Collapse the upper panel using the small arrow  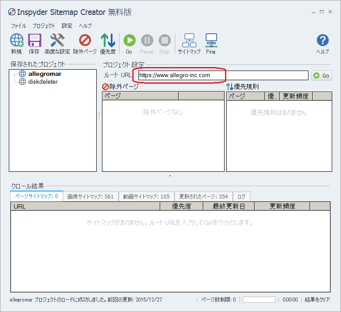click(x=170, y=176)
